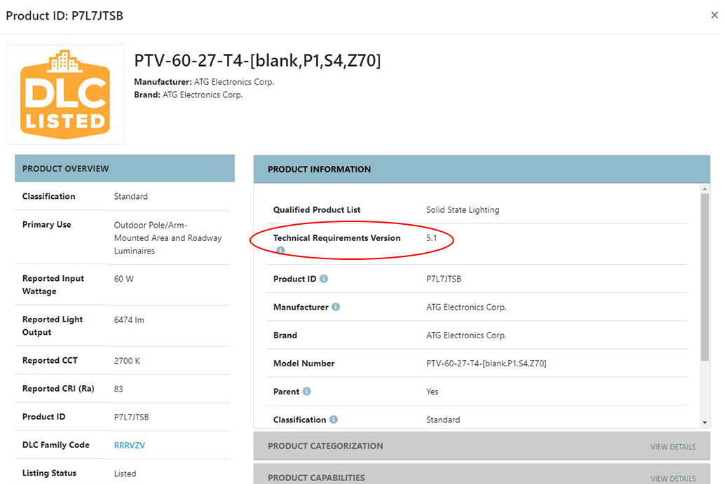Viewport: 724px width, 484px height.
Task: Close the product details dialog
Action: coord(714,15)
